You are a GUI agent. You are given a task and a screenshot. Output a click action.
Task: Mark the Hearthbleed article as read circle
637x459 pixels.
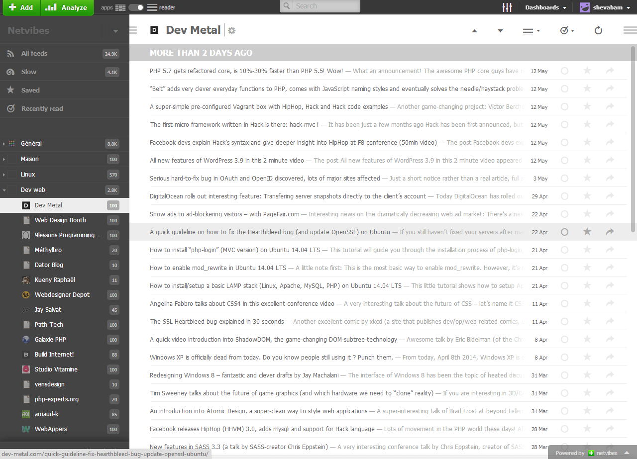[564, 232]
